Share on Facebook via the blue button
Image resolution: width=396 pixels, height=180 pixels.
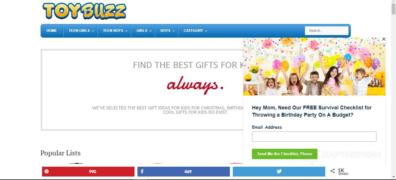tap(184, 172)
